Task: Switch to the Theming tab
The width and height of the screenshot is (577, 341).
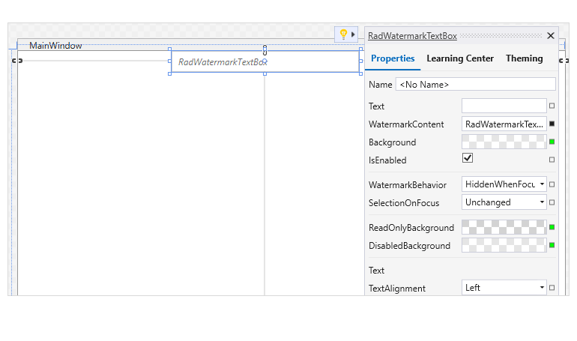Action: (524, 58)
